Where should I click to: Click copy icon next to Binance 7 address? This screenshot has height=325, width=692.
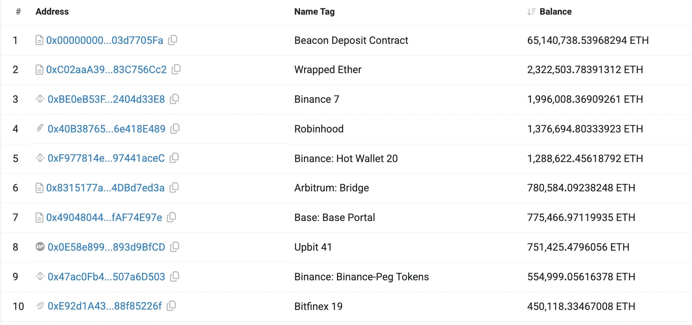[x=174, y=99]
